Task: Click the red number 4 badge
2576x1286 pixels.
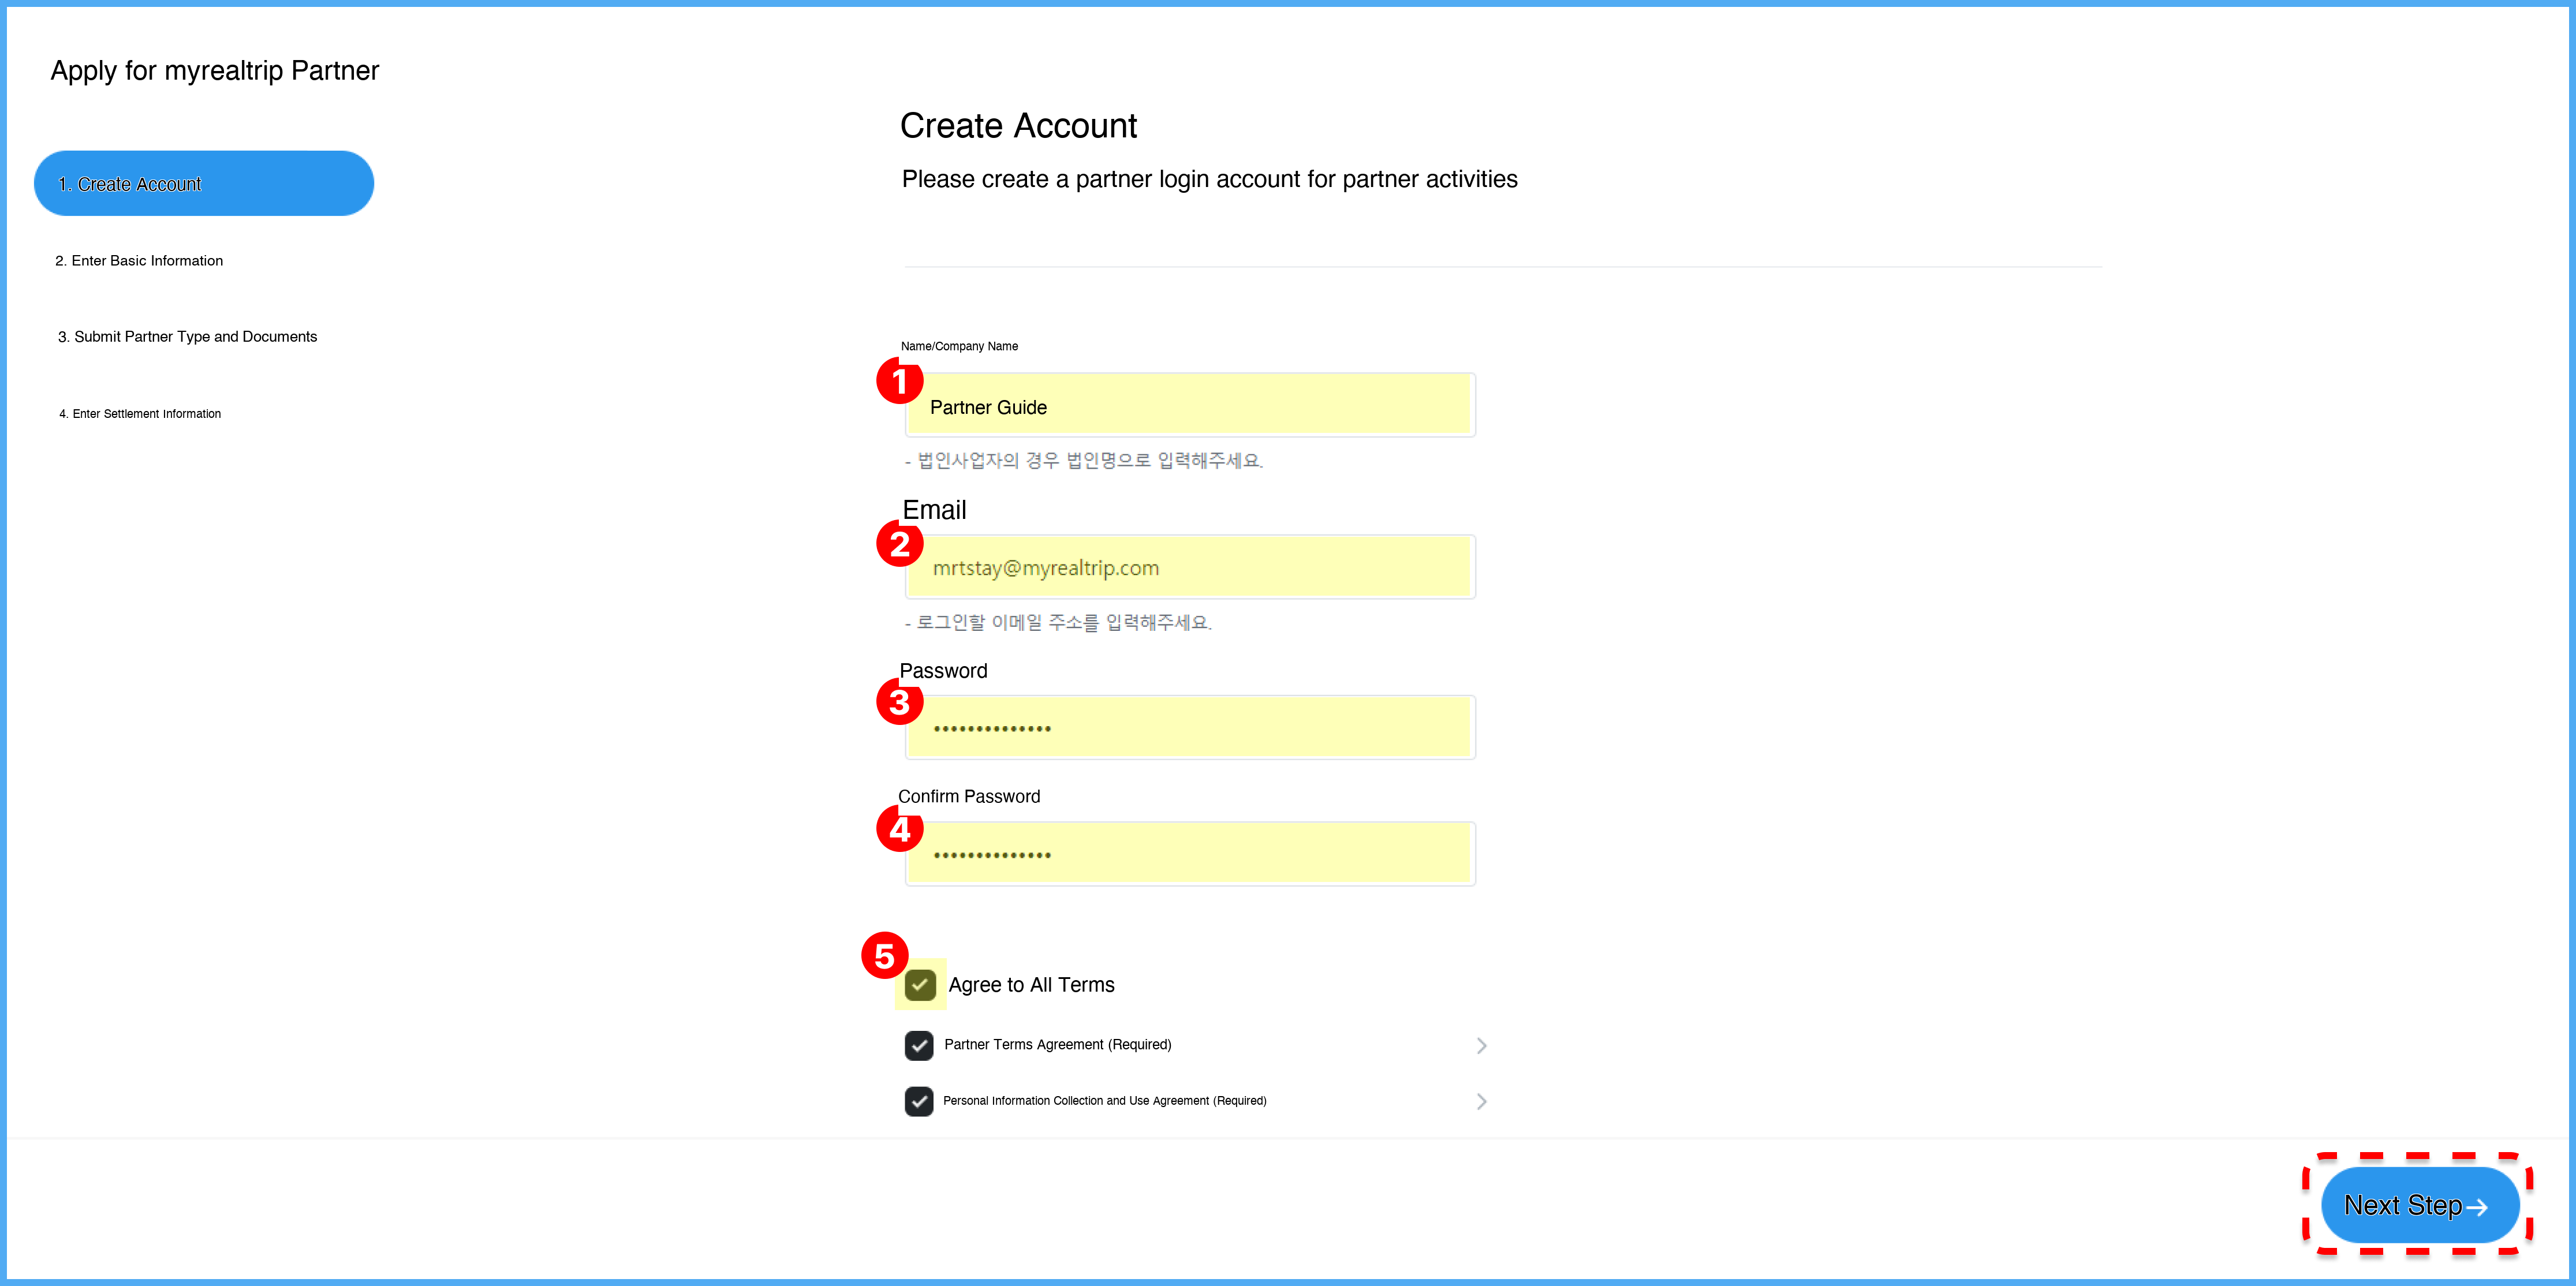Action: point(899,829)
